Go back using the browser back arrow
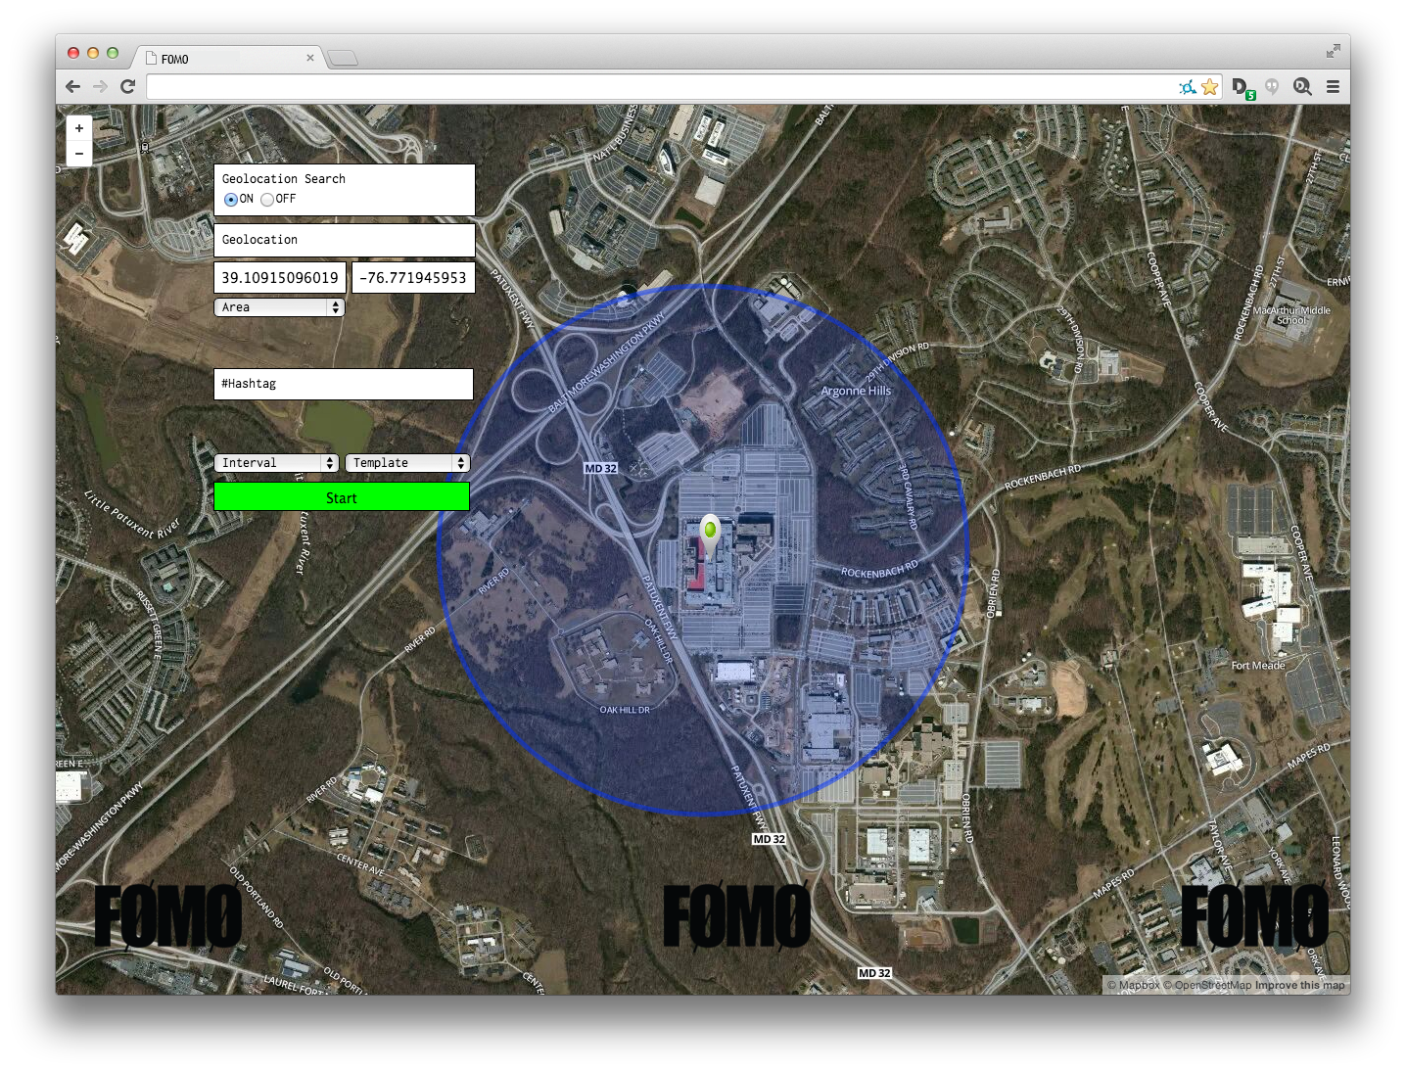This screenshot has width=1406, height=1072. point(72,86)
